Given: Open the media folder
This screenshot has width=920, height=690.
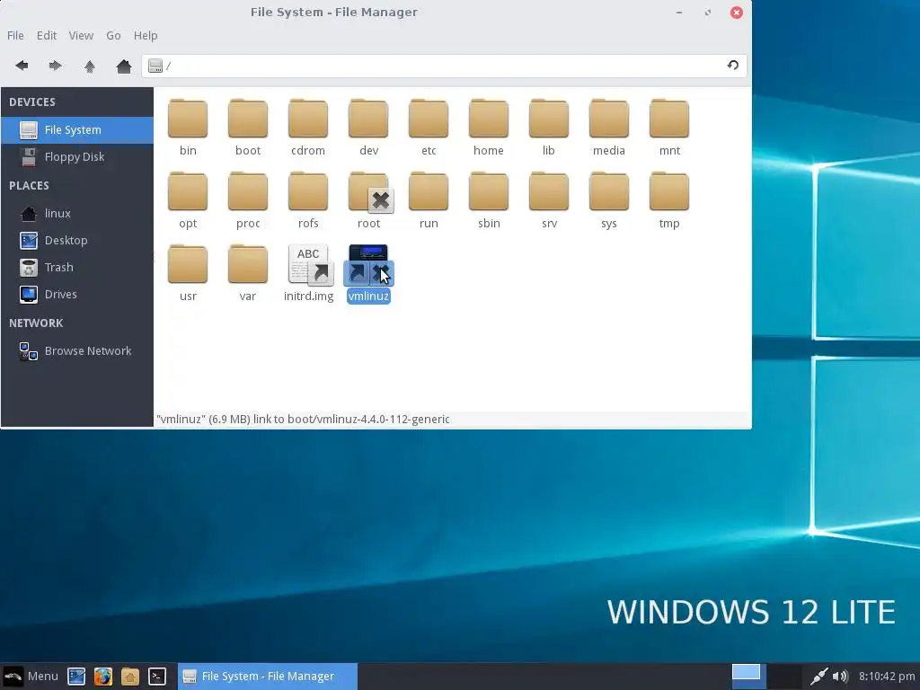Looking at the screenshot, I should click(609, 128).
